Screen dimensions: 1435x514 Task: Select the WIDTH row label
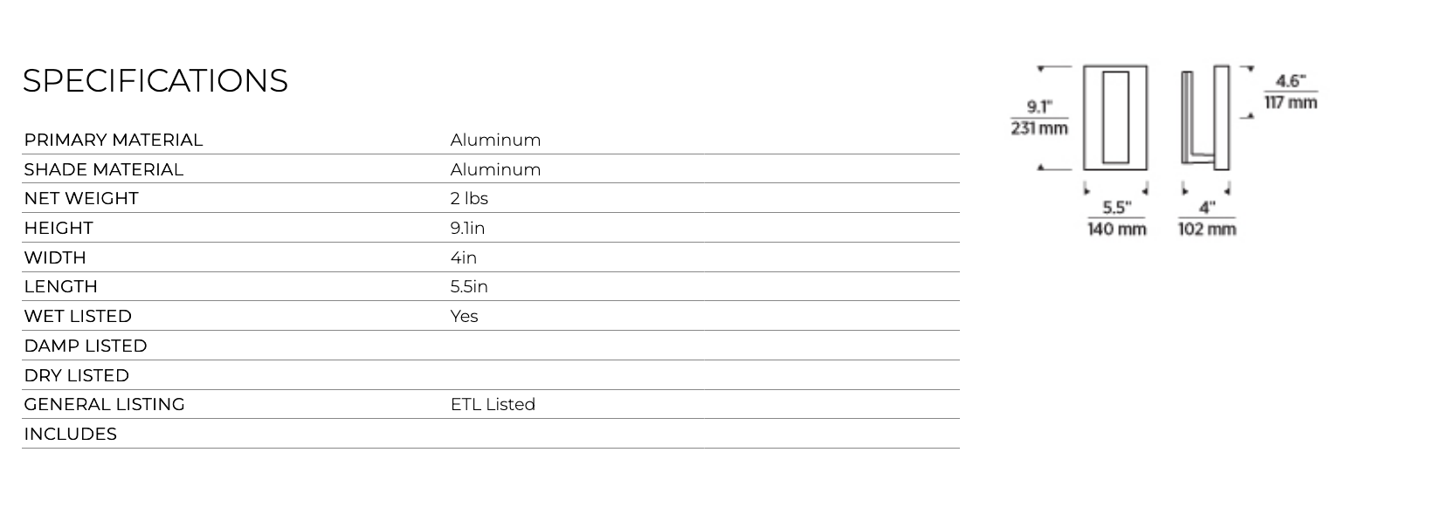pyautogui.click(x=55, y=258)
